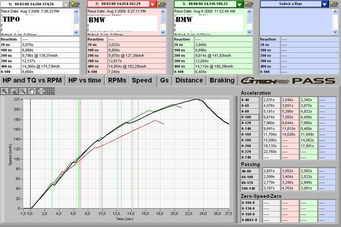Viewport: 341px width, 227px height.
Task: Click folder icon beside Select a Run
Action: click(x=335, y=4)
